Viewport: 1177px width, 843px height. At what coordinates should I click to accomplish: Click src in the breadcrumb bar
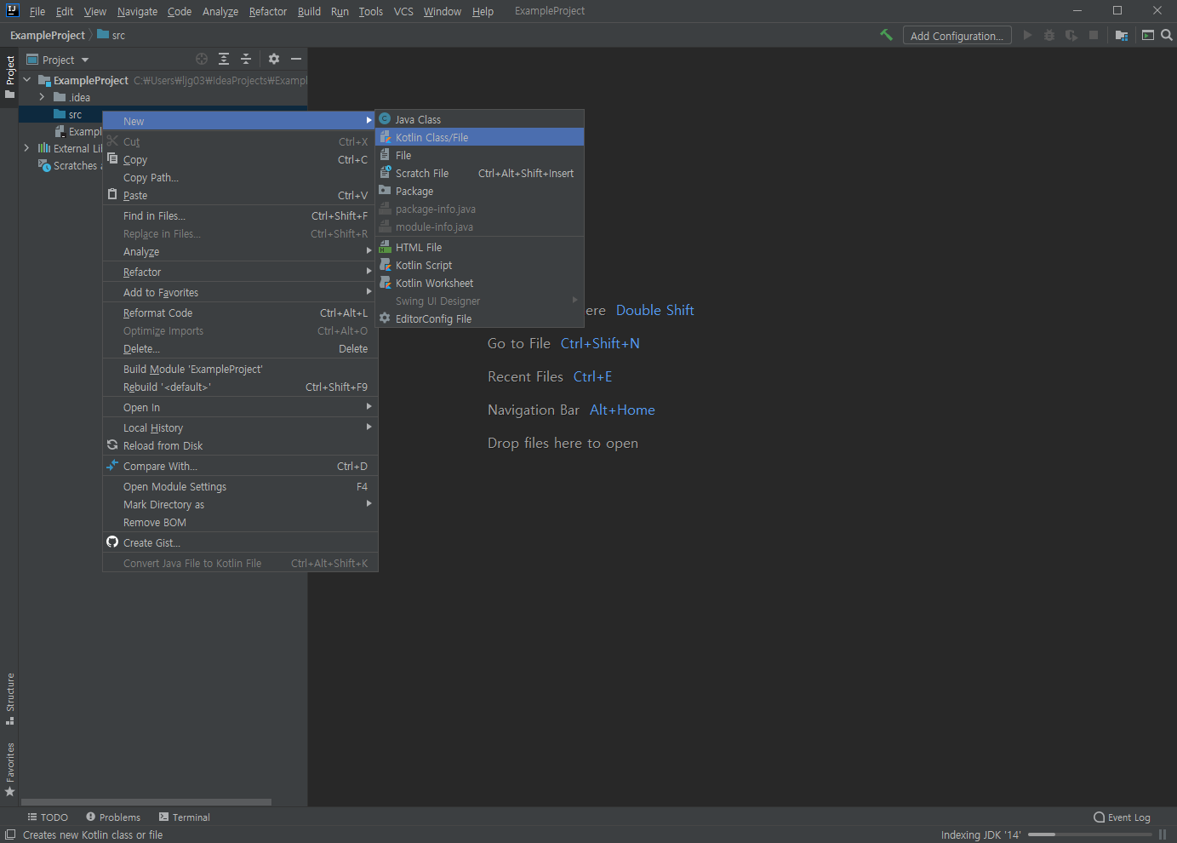tap(111, 35)
